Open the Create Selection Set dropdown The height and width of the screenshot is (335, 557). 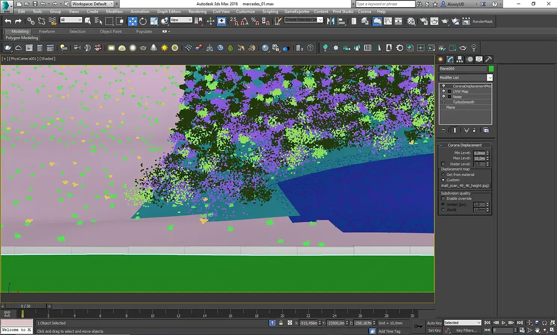[320, 20]
